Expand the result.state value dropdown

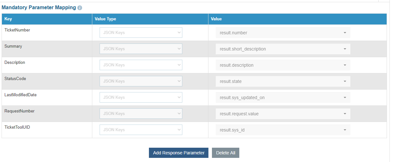click(283, 81)
